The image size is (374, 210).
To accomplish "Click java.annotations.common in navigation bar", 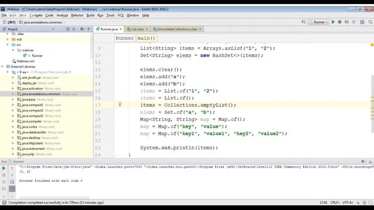I will pos(41,22).
